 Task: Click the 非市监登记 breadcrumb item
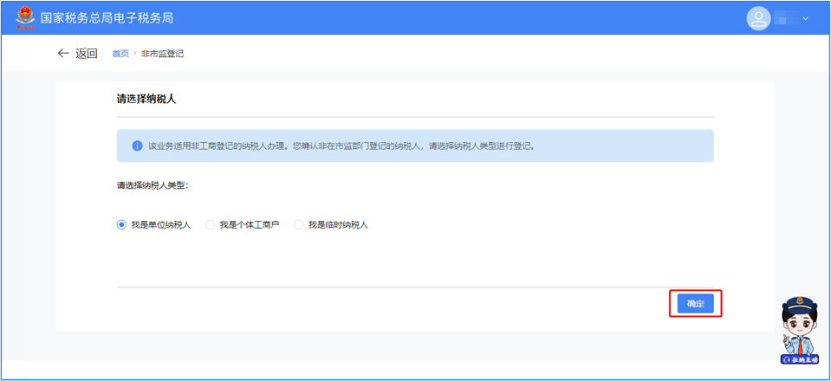tap(162, 54)
